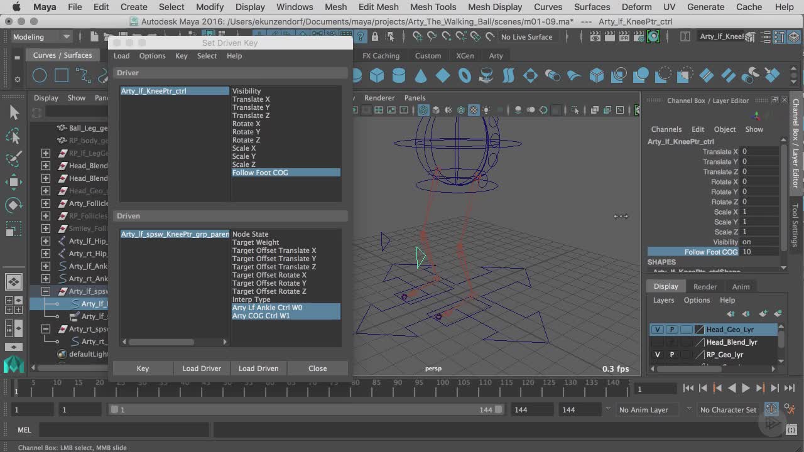Image resolution: width=804 pixels, height=452 pixels.
Task: Play the animation forwards
Action: 746,389
